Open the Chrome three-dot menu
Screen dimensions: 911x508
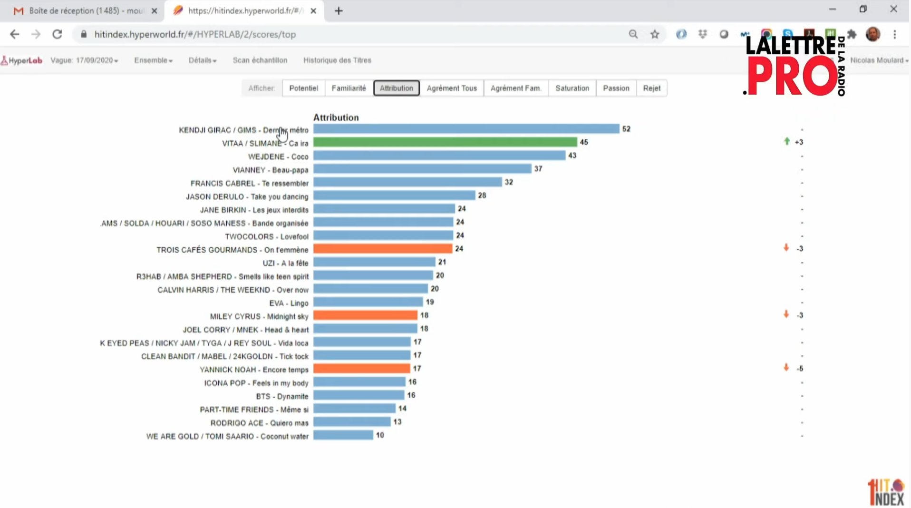click(894, 34)
